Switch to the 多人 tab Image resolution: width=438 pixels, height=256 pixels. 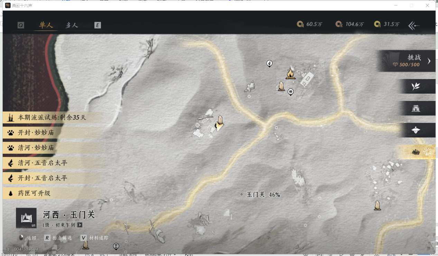(x=72, y=25)
